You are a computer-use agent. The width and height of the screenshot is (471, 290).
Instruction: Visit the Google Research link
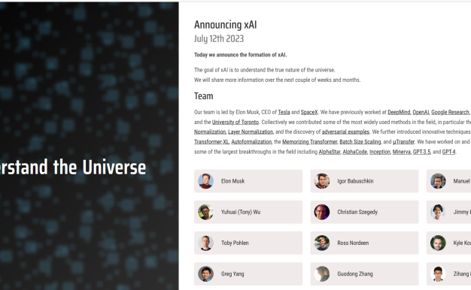click(x=450, y=112)
